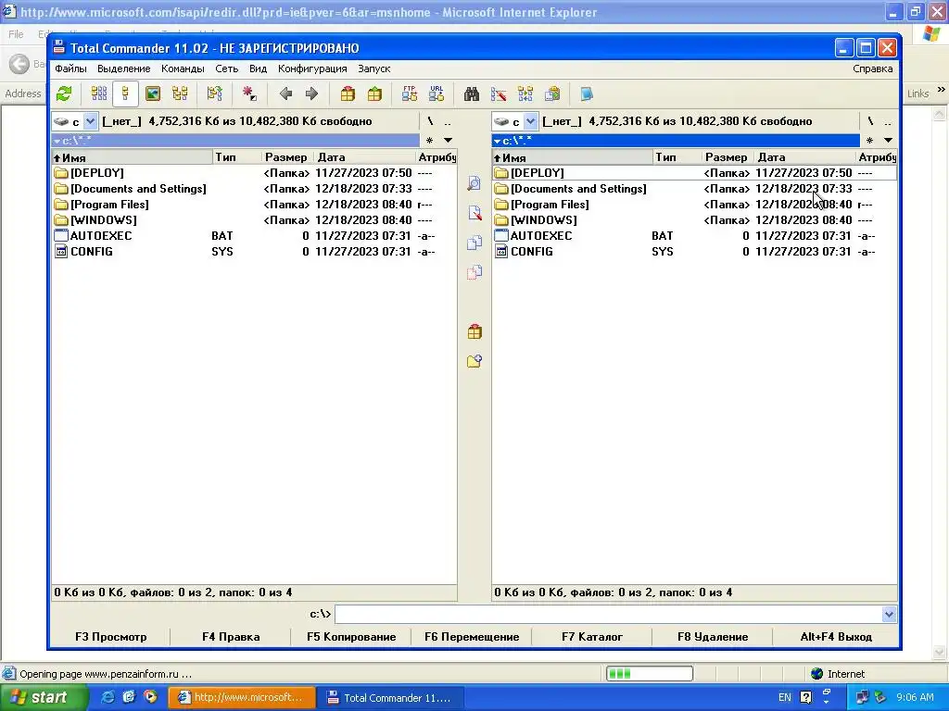Open the right panel directory history arrow
The width and height of the screenshot is (949, 711).
[x=888, y=141]
